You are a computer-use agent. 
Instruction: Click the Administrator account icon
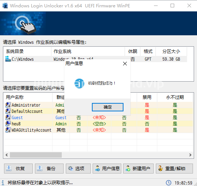coord(8,105)
